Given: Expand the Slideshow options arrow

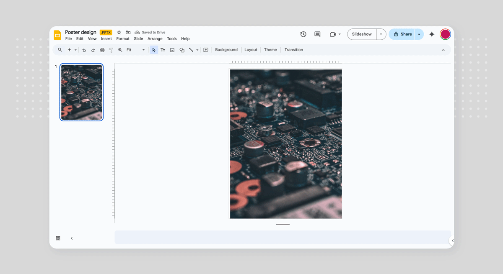Looking at the screenshot, I should [x=381, y=34].
